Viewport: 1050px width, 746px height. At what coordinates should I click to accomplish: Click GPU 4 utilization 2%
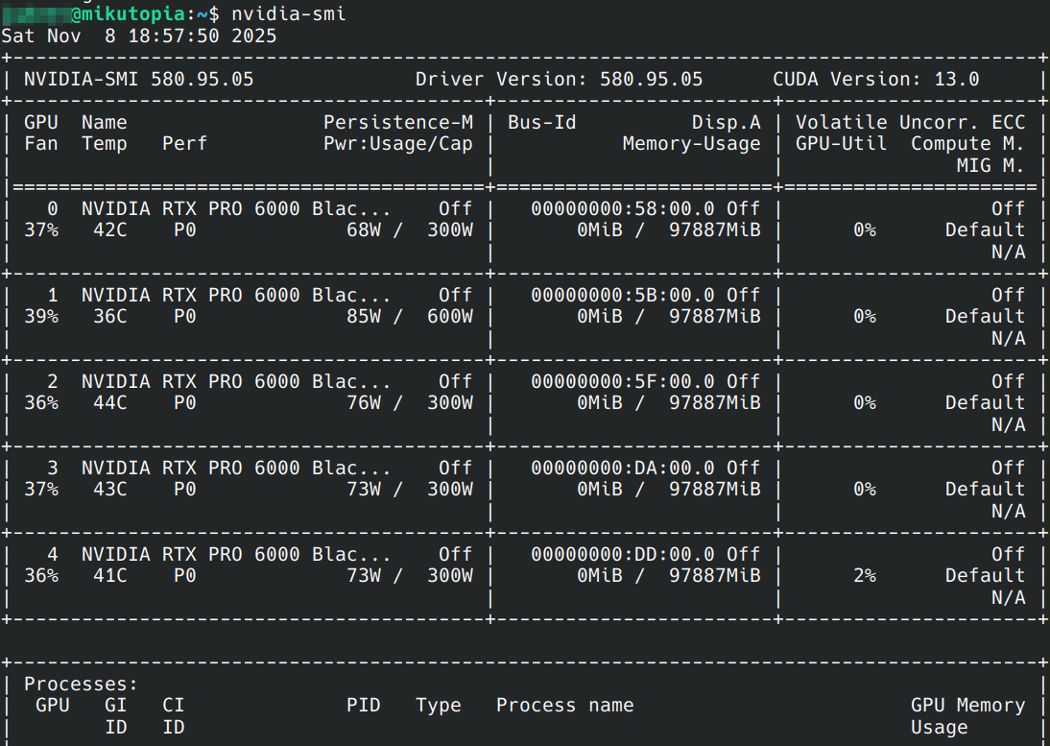[865, 576]
